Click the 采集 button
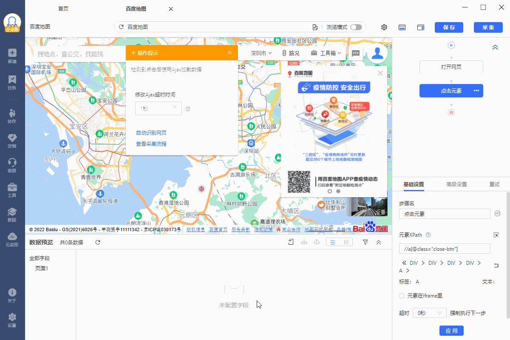The width and height of the screenshot is (510, 340). click(488, 27)
